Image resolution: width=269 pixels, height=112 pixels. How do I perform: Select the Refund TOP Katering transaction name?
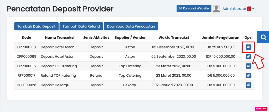point(58,75)
